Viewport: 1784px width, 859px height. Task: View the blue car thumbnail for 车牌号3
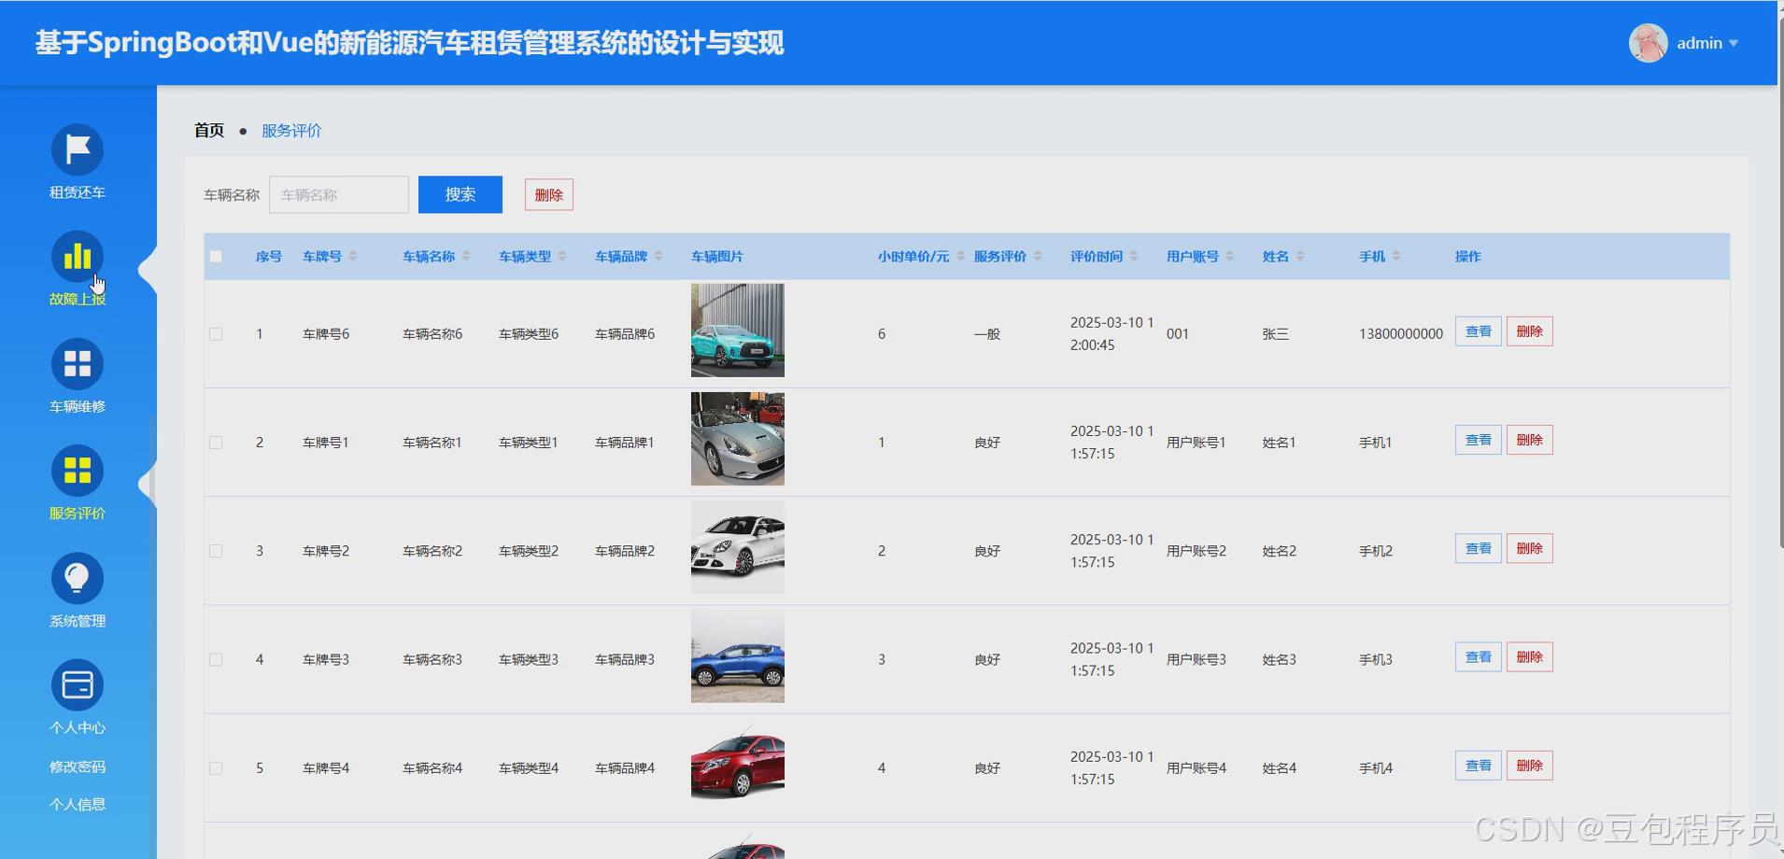tap(736, 656)
